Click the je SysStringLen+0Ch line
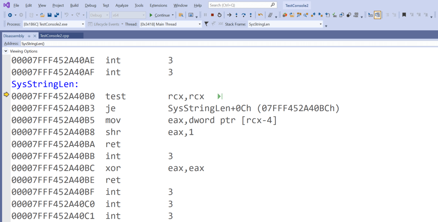438x222 pixels. click(175, 108)
